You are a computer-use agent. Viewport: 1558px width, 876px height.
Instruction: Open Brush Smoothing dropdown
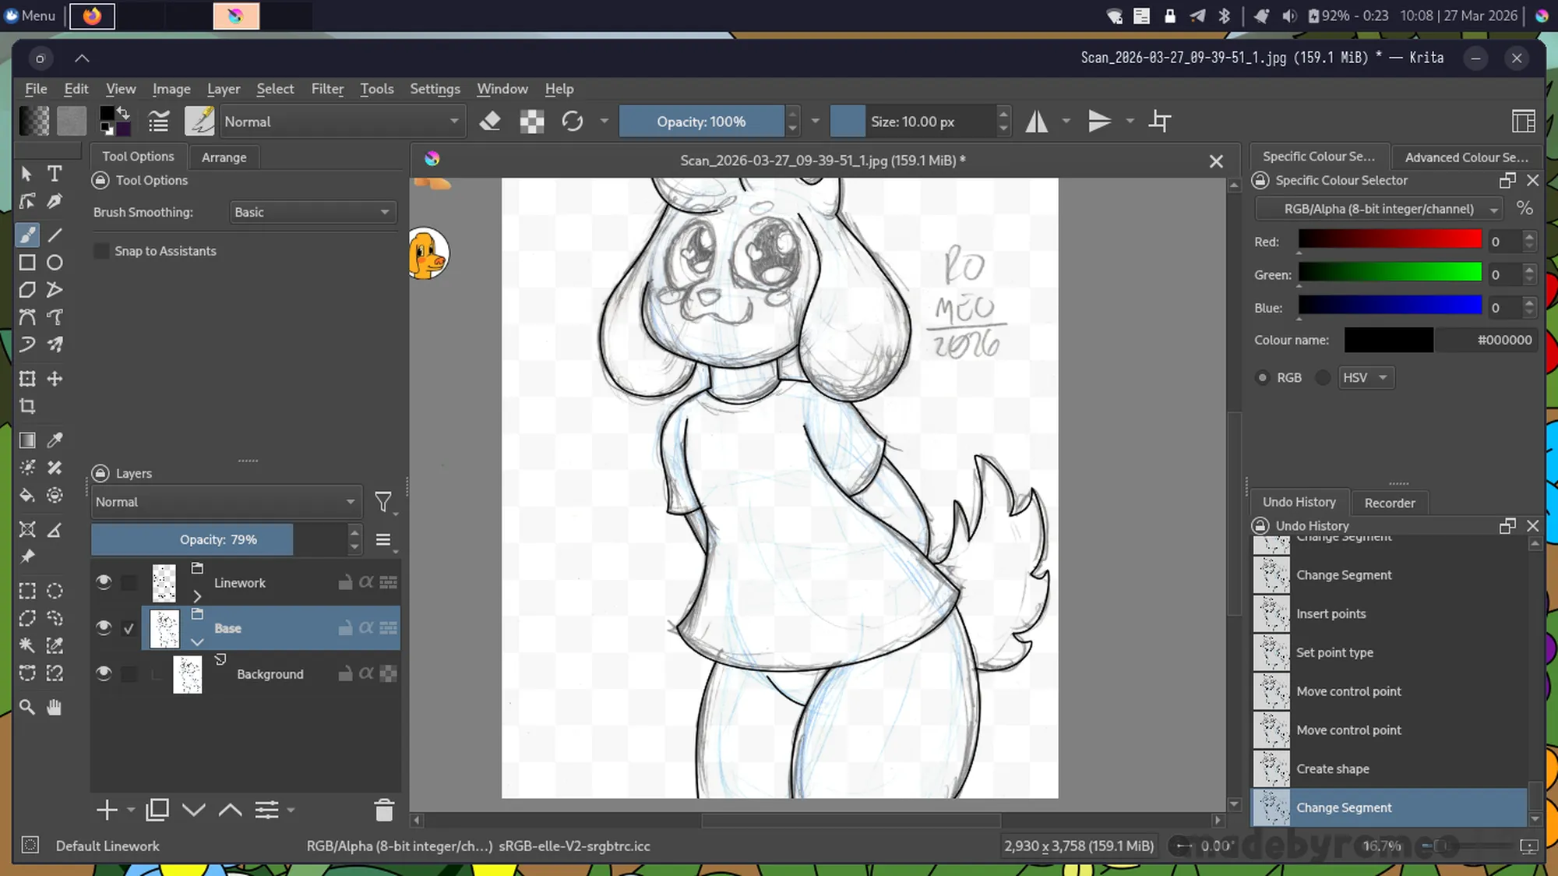tap(312, 212)
